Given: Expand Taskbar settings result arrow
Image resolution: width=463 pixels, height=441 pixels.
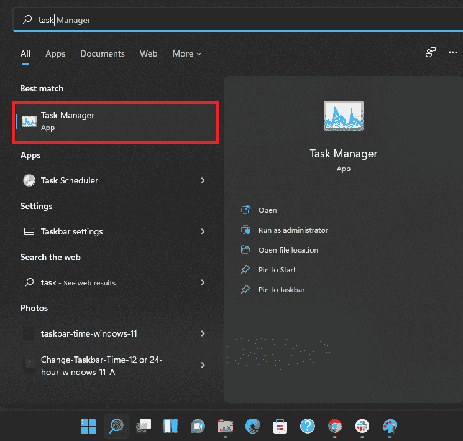Looking at the screenshot, I should (x=203, y=231).
